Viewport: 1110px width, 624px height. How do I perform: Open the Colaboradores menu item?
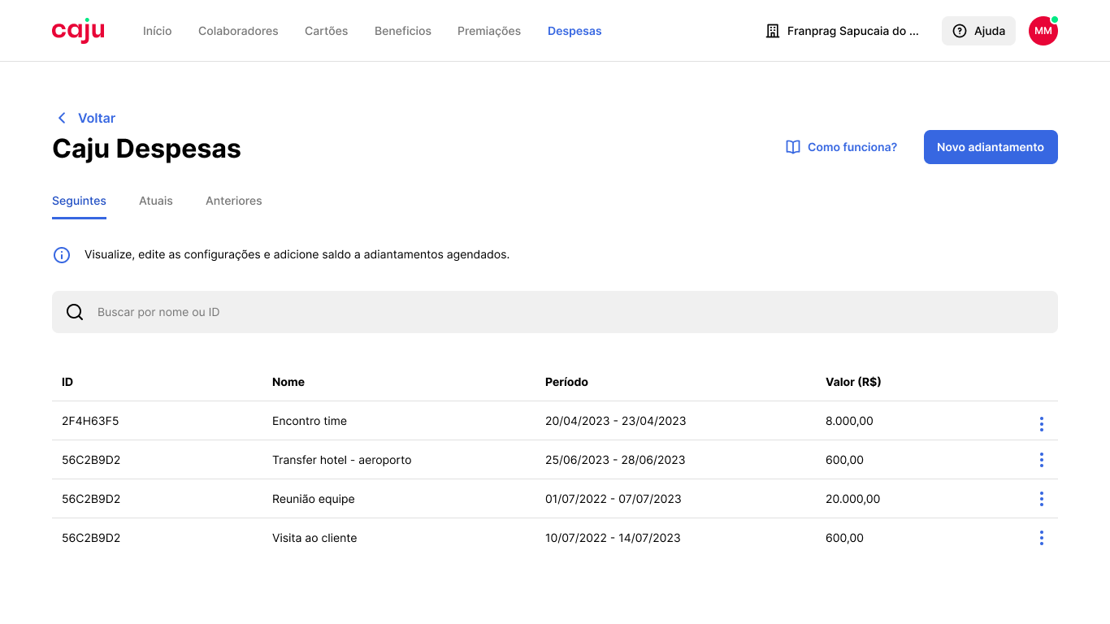(238, 31)
